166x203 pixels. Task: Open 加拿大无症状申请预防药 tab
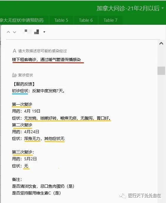point(22,20)
